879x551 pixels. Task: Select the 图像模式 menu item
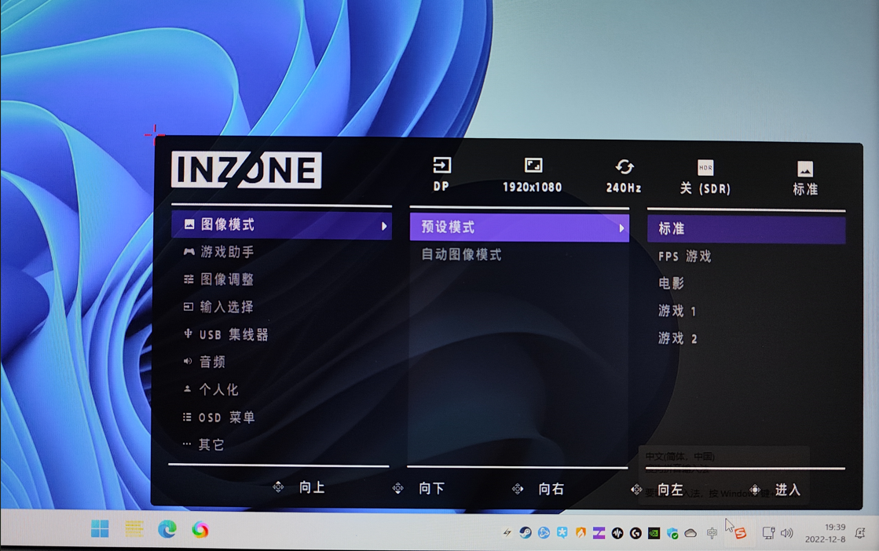coord(281,225)
